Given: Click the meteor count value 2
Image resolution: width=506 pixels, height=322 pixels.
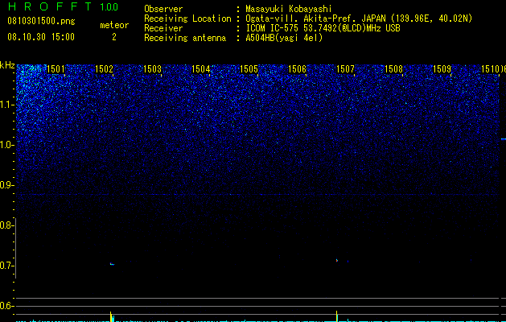Looking at the screenshot, I should [x=114, y=37].
